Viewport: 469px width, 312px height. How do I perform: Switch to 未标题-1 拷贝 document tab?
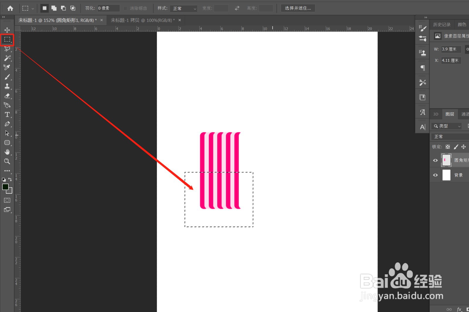(142, 20)
